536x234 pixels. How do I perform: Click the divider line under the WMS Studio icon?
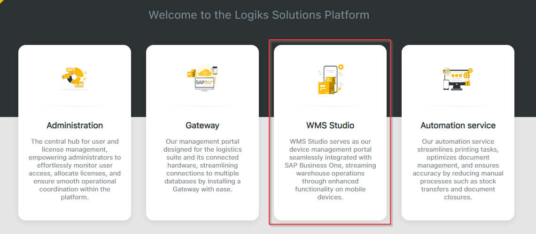330,106
